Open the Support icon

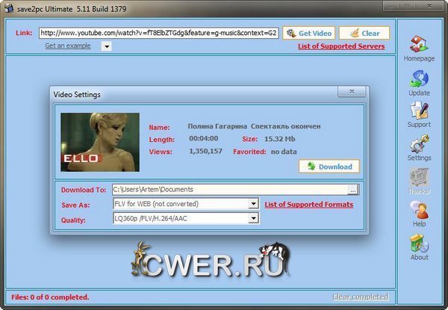click(419, 111)
